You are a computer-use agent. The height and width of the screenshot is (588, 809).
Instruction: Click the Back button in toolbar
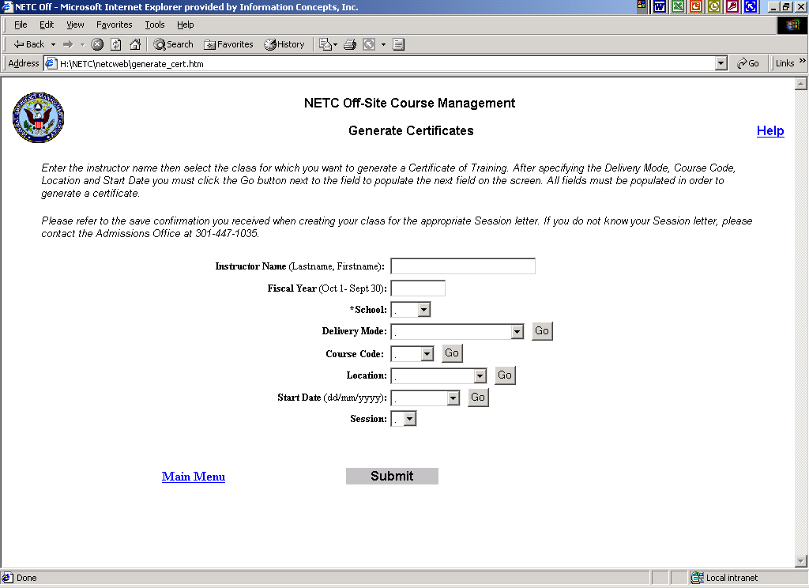pos(29,44)
